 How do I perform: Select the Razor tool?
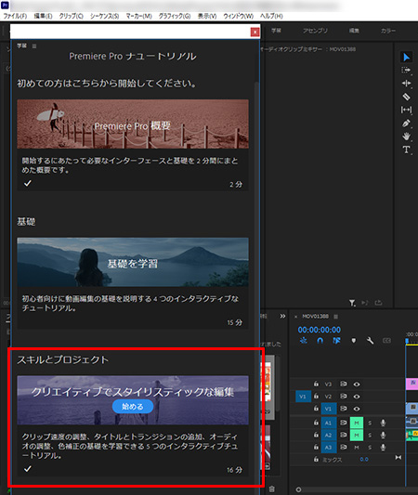point(406,97)
